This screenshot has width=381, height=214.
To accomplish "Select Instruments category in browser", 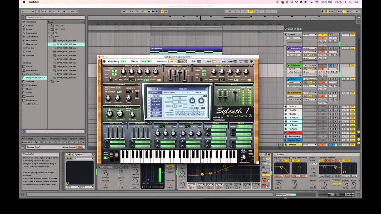I will [x=32, y=33].
